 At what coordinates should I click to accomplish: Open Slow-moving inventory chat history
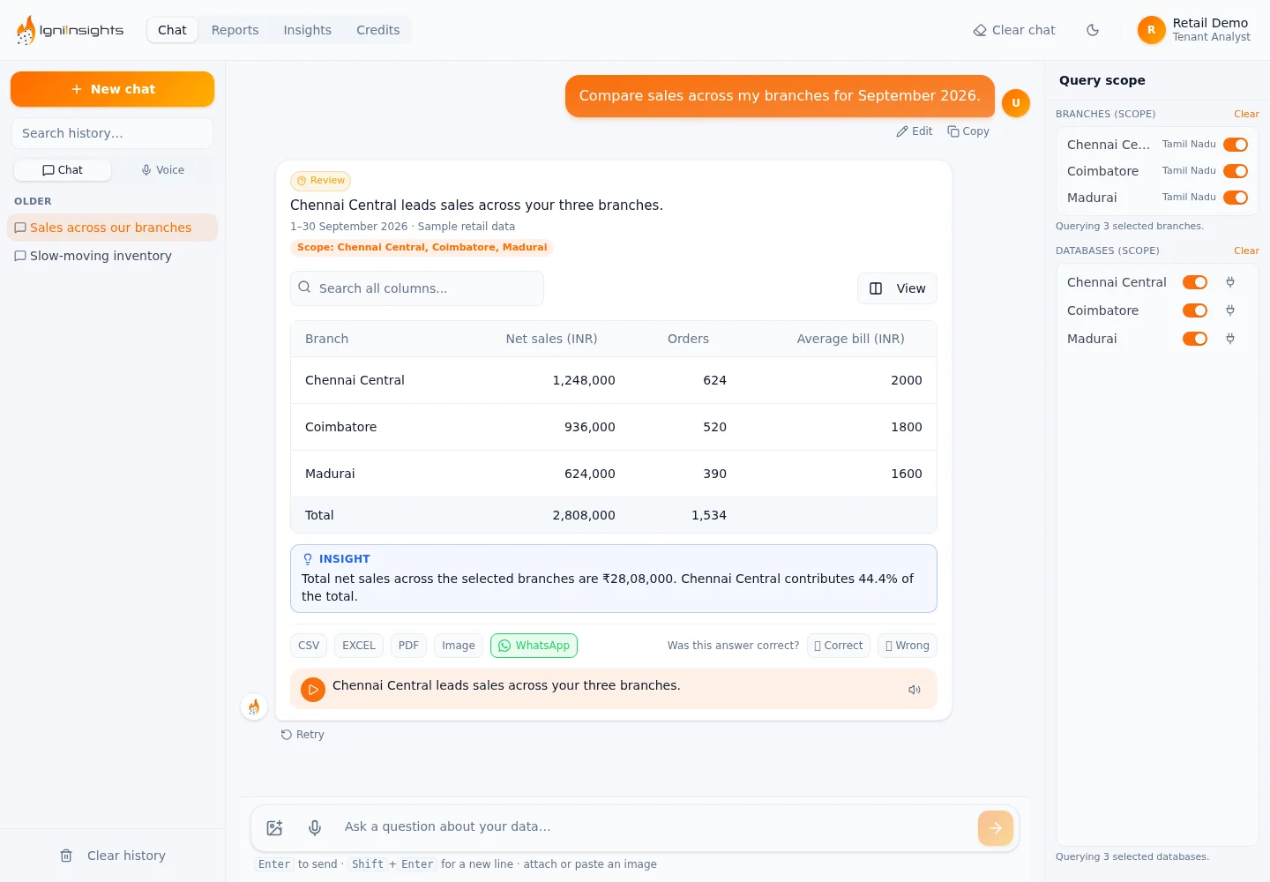coord(113,256)
